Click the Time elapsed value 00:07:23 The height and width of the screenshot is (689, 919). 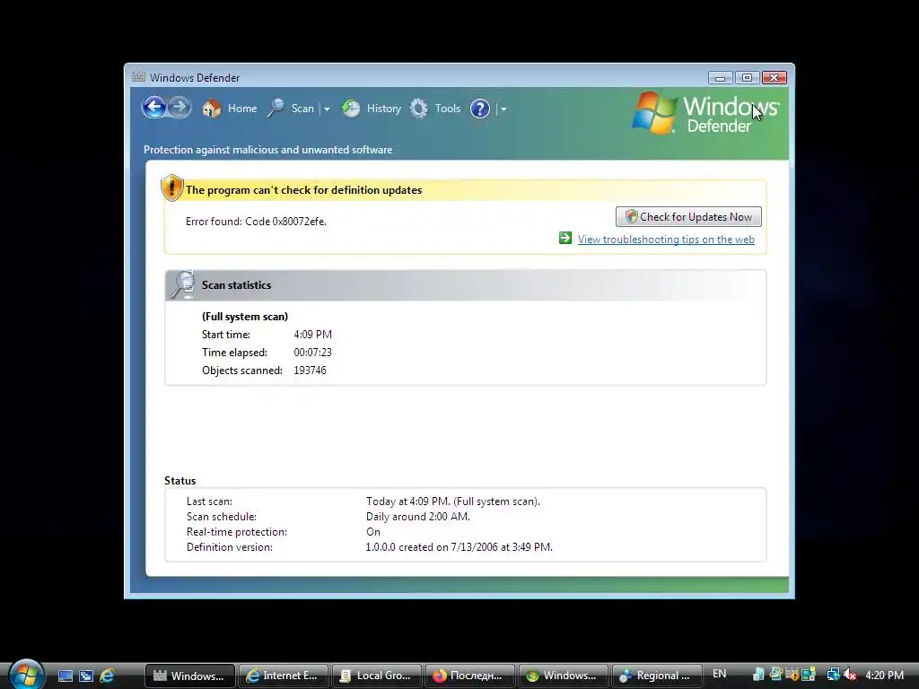[x=312, y=352]
